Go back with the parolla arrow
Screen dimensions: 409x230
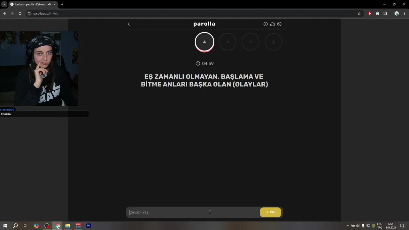click(x=130, y=24)
